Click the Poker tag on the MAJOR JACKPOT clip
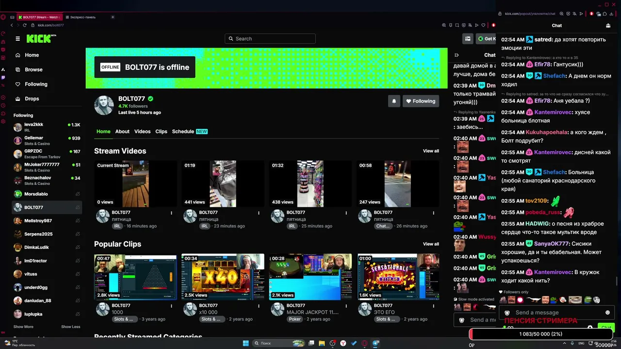Screen dimensions: 621x349 [x=295, y=319]
